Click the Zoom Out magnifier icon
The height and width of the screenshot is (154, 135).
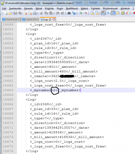[85, 13]
